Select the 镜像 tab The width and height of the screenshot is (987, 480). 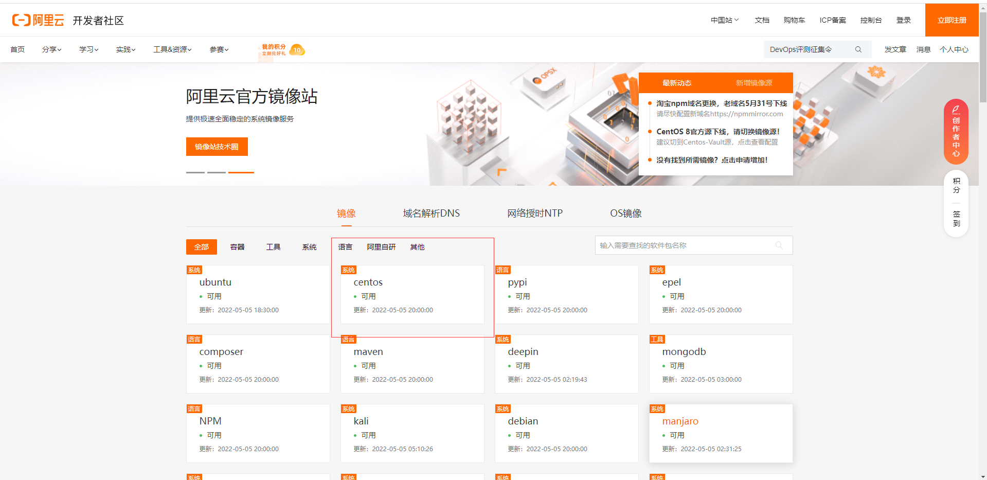point(346,213)
